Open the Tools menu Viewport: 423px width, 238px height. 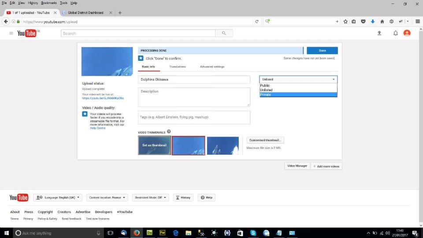[63, 3]
